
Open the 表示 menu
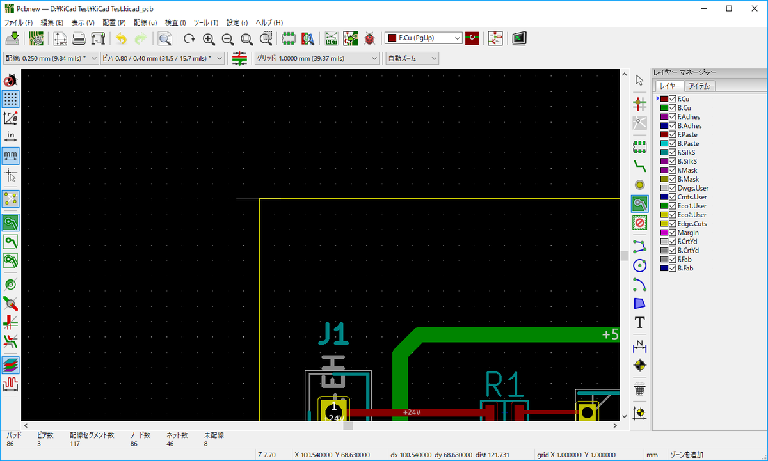point(83,22)
